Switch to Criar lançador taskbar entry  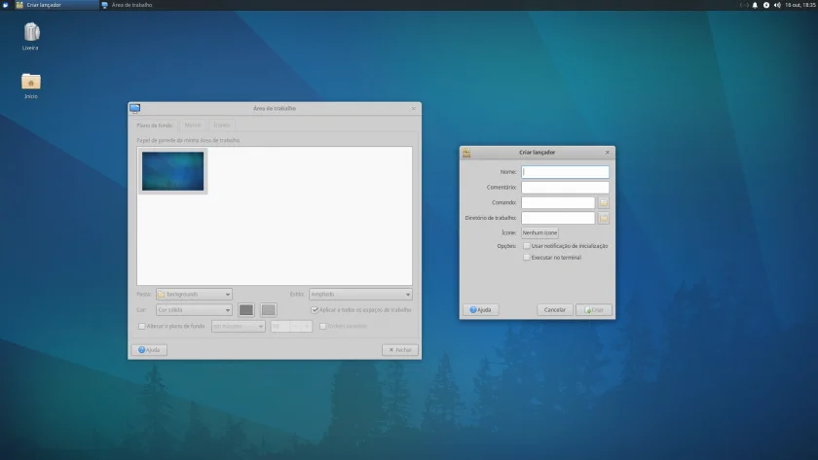point(56,5)
